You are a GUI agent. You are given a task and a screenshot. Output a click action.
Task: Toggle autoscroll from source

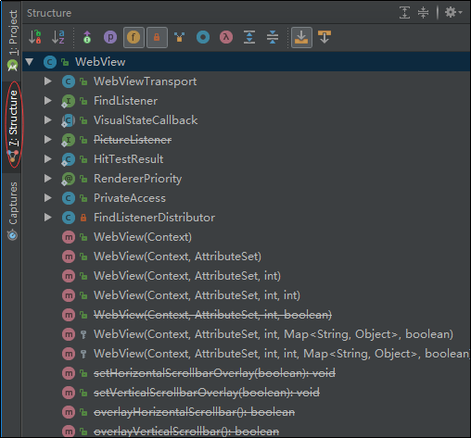click(325, 37)
